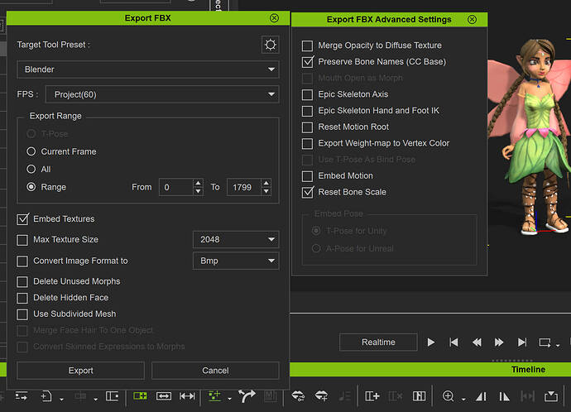Uncheck Reset Bone Scale

pyautogui.click(x=307, y=192)
